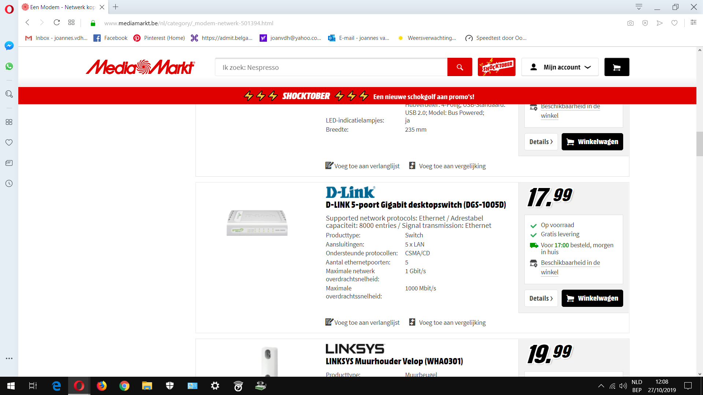
Task: Open Facebook bookmark
Action: tap(111, 38)
